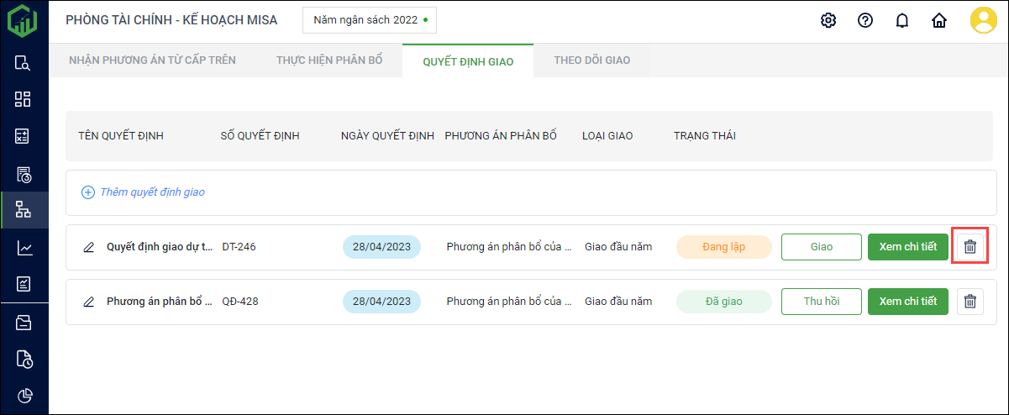Switch to the Thực hiện phân bổ tab
The width and height of the screenshot is (1009, 415).
pos(329,60)
